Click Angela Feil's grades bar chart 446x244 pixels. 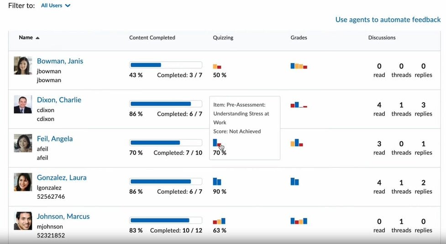coord(297,143)
